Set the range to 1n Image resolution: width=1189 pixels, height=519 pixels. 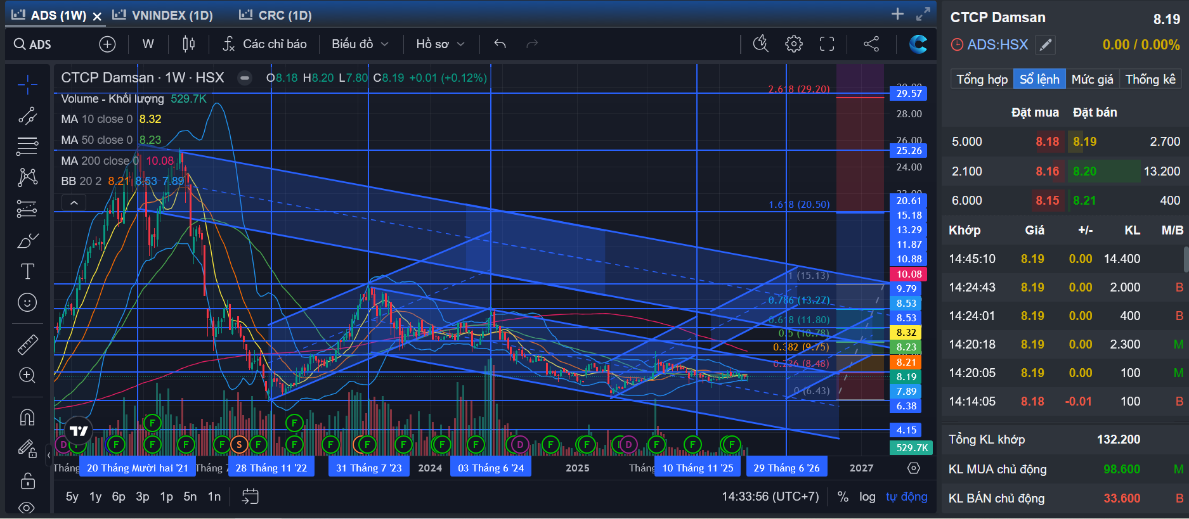point(214,497)
